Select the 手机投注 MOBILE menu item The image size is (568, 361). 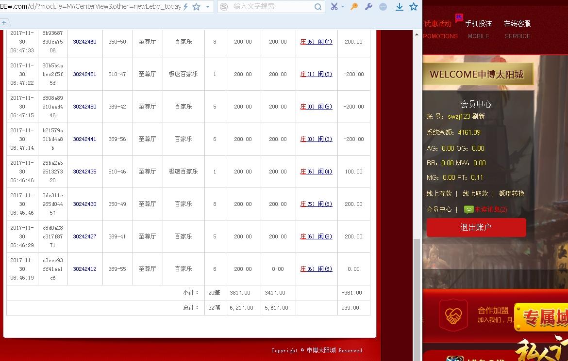pyautogui.click(x=478, y=28)
